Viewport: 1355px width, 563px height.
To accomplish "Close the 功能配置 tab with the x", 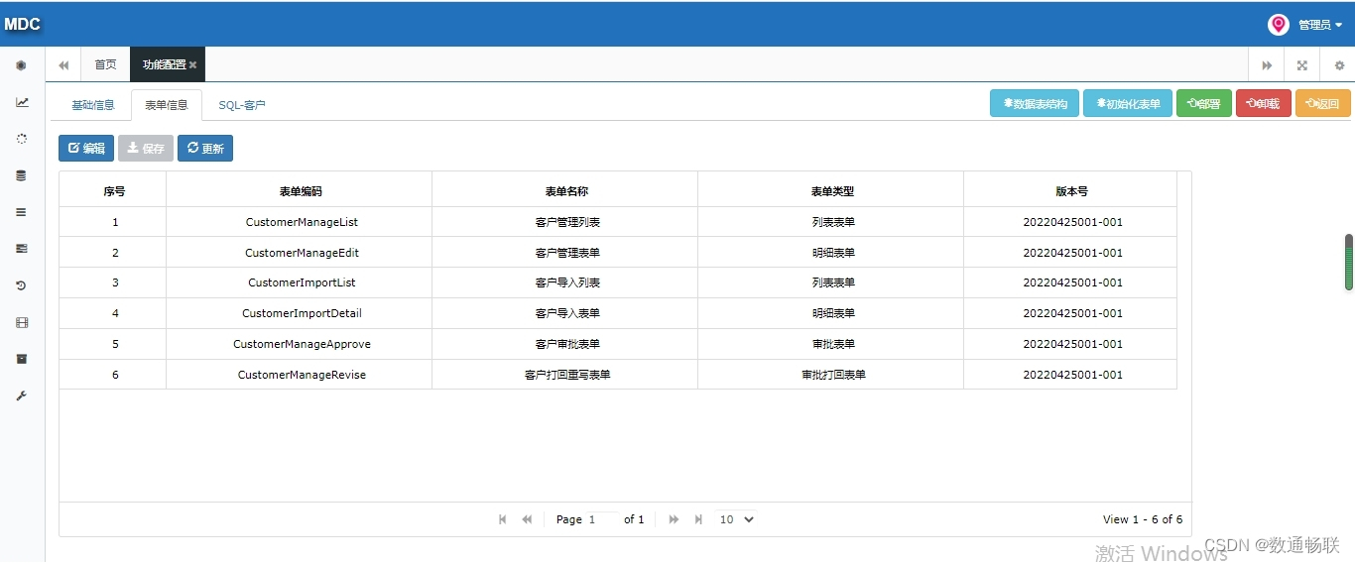I will [x=193, y=64].
